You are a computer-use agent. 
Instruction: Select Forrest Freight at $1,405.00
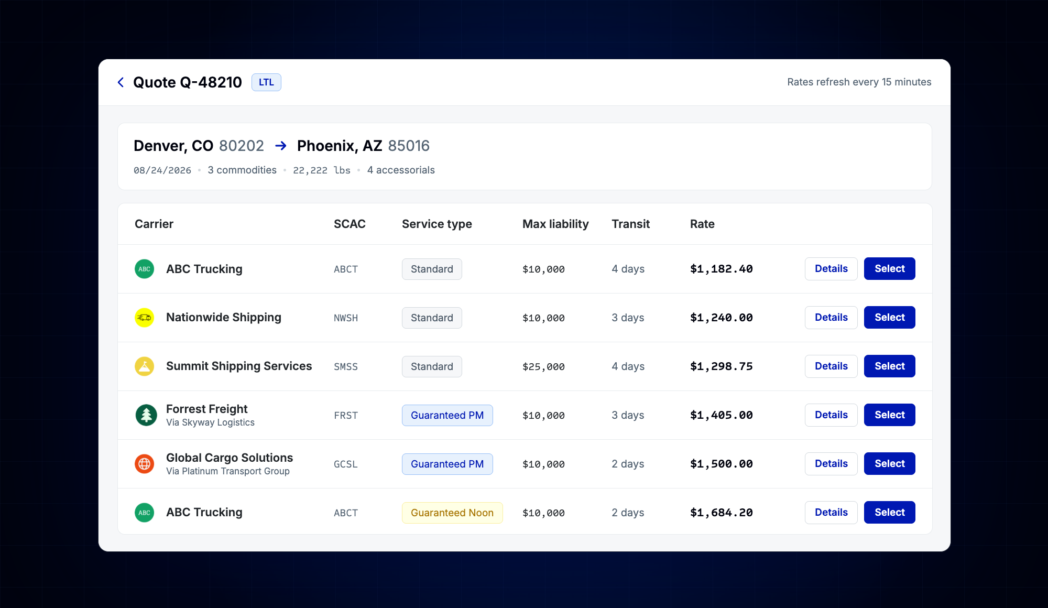pos(889,415)
